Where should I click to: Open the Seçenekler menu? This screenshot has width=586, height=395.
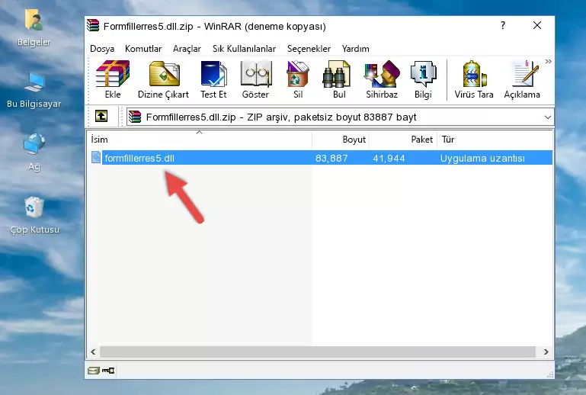point(309,49)
